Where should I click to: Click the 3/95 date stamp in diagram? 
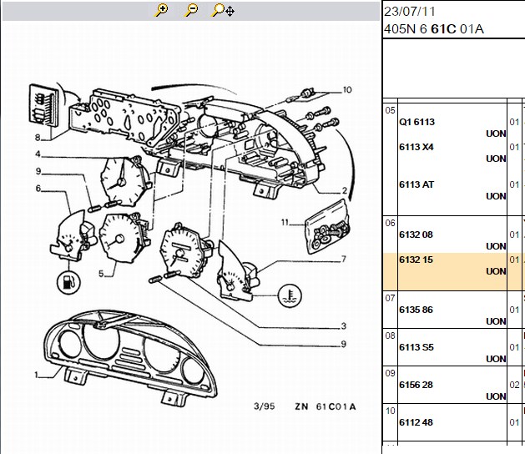pyautogui.click(x=265, y=406)
